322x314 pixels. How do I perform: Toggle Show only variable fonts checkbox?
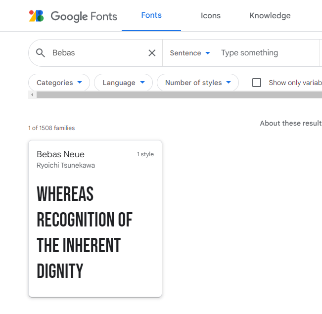coord(257,83)
